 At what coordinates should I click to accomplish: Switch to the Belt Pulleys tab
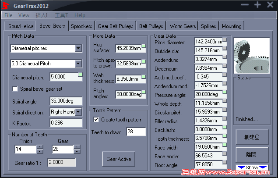151,26
